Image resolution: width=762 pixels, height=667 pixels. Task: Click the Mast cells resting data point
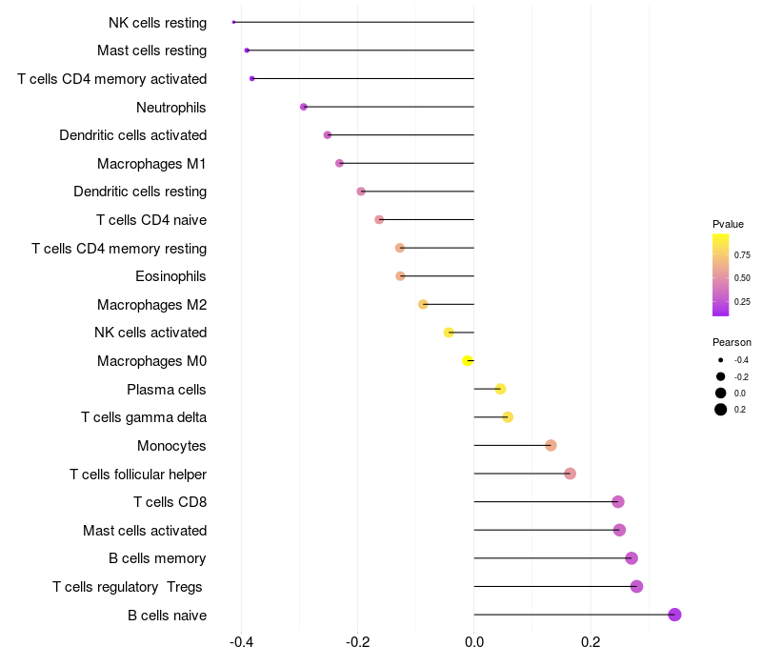(x=247, y=50)
